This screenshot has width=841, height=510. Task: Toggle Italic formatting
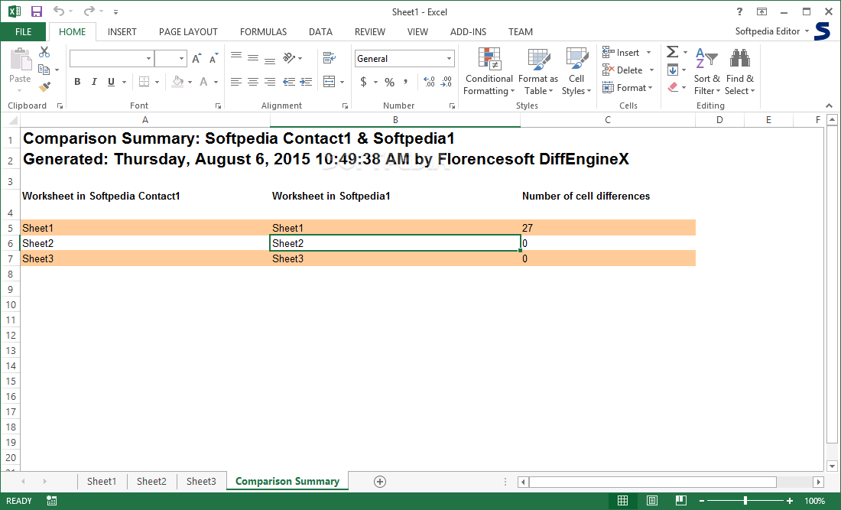94,82
